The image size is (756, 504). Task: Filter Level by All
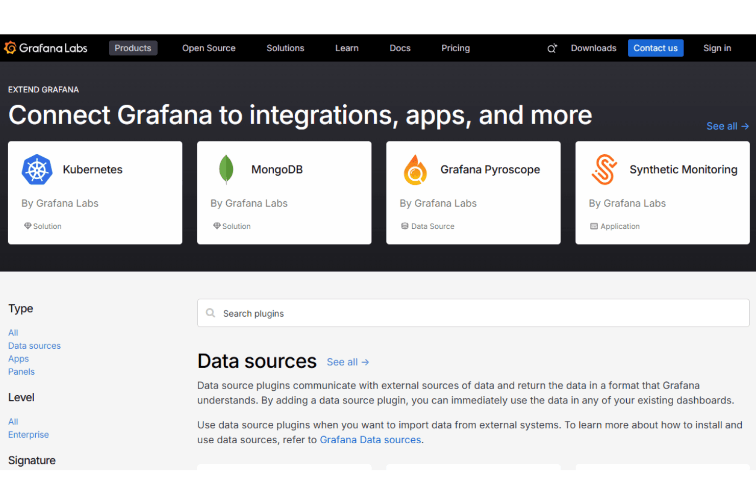(13, 422)
